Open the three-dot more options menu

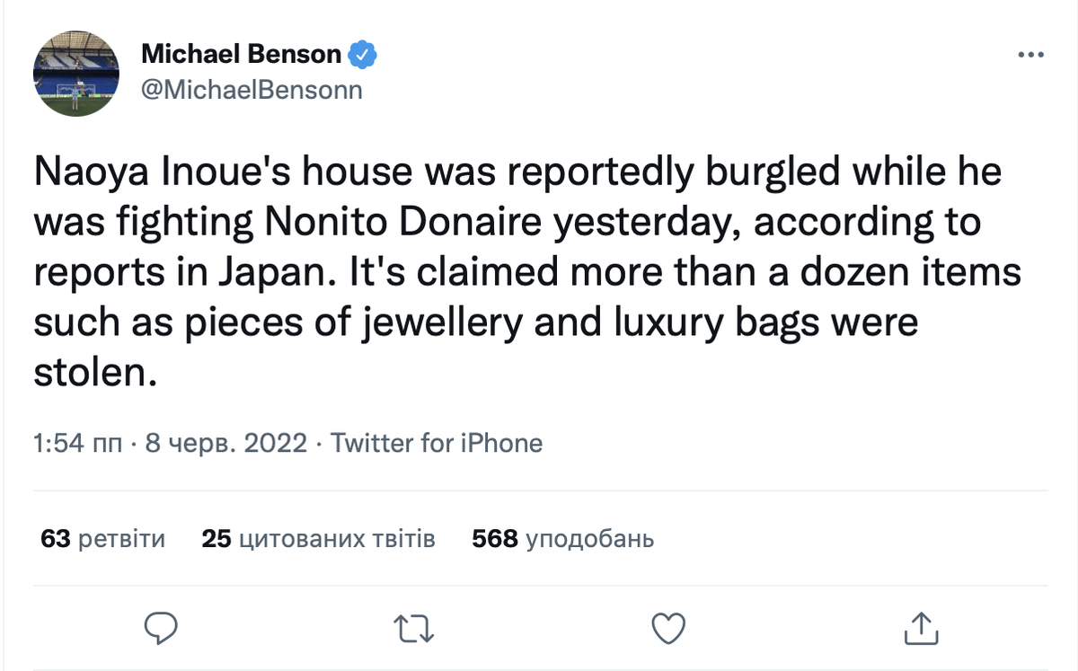coord(1030,56)
